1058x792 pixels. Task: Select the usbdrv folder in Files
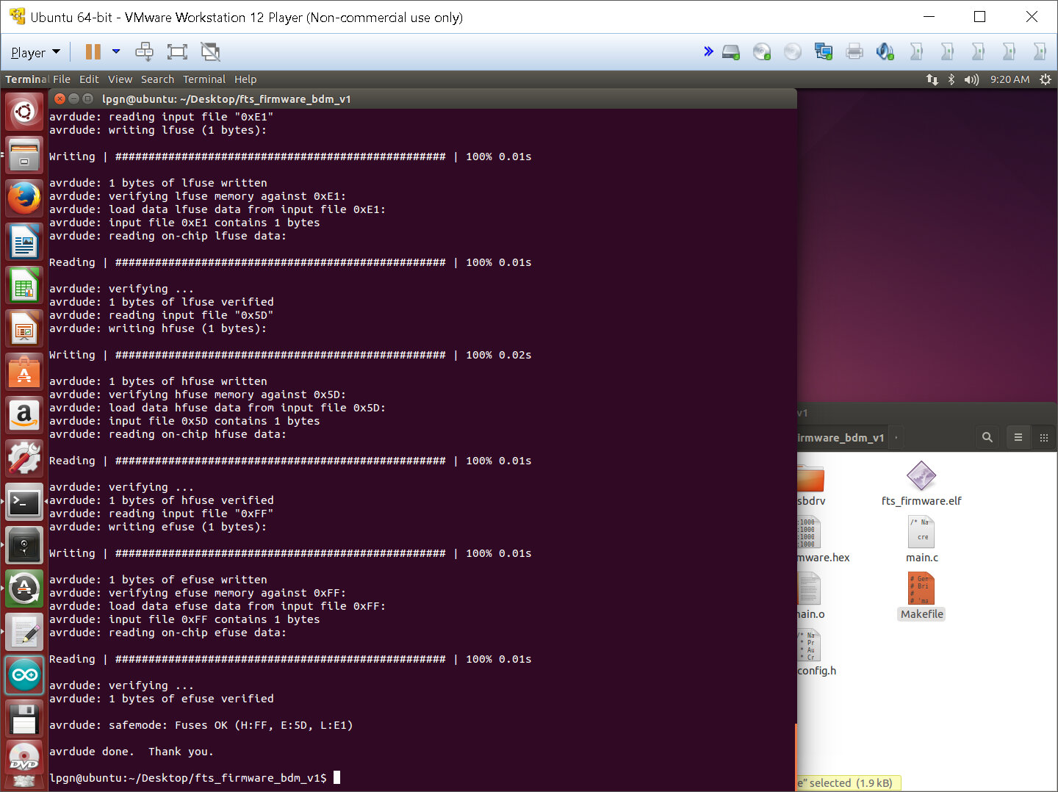[811, 485]
